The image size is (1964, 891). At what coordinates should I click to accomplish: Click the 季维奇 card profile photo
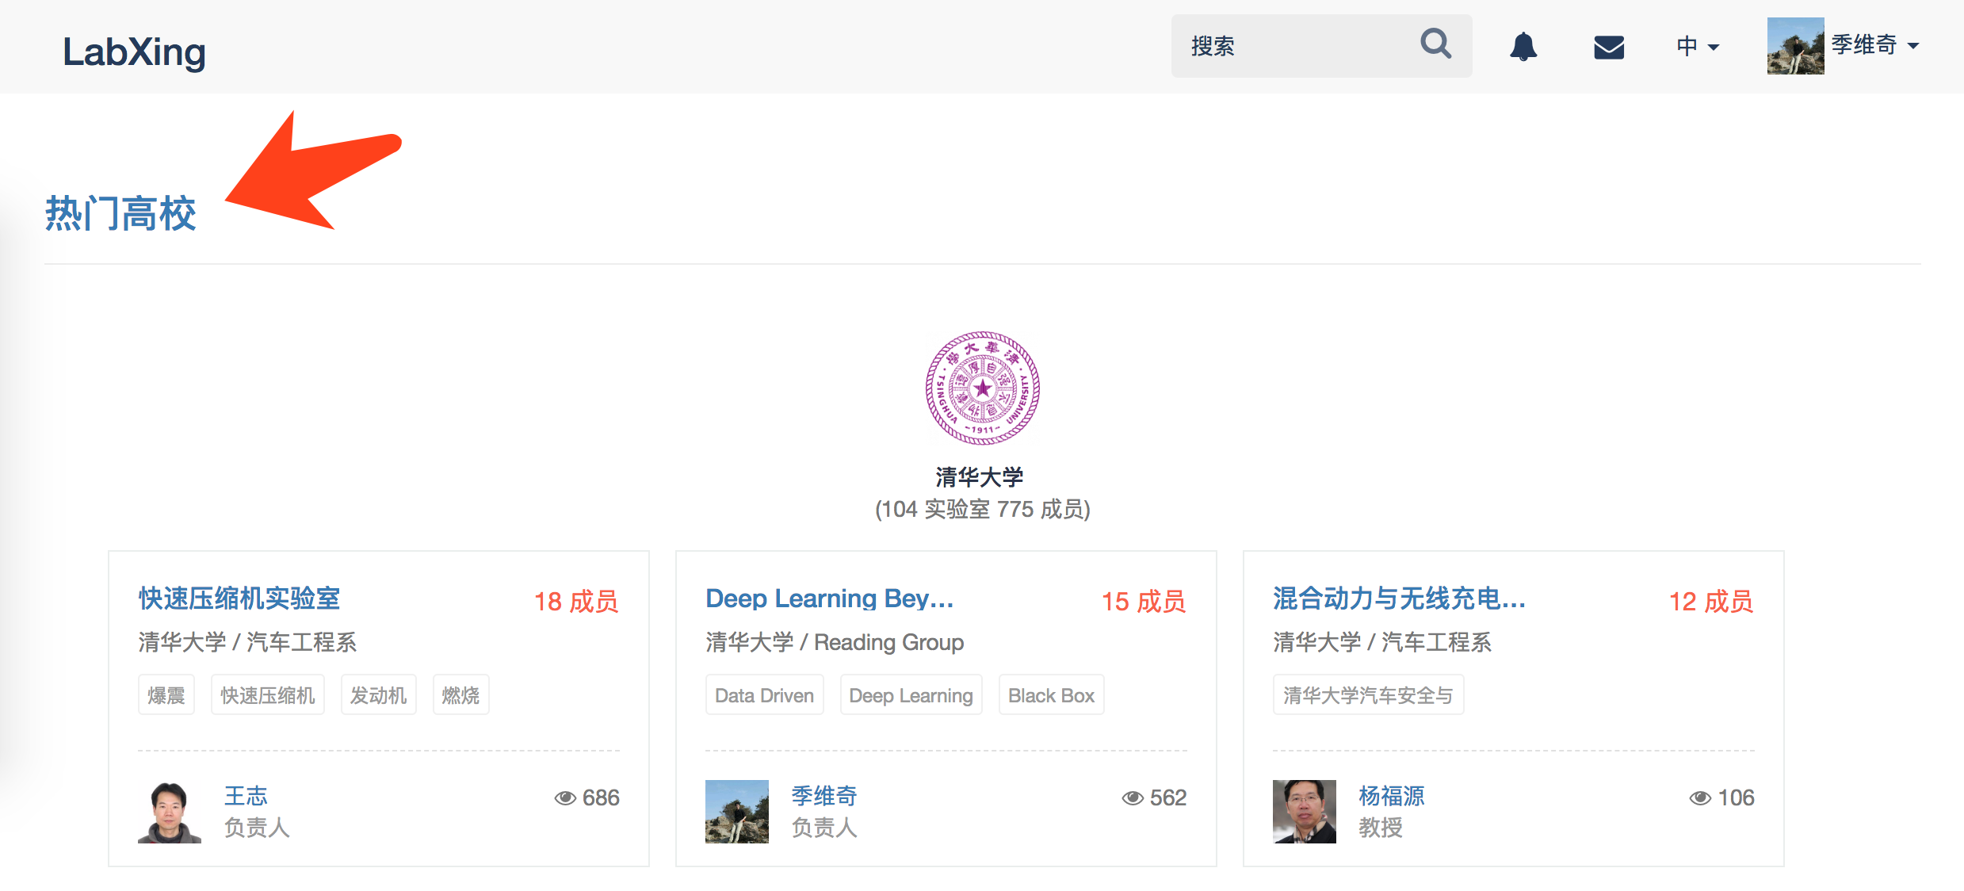click(737, 812)
